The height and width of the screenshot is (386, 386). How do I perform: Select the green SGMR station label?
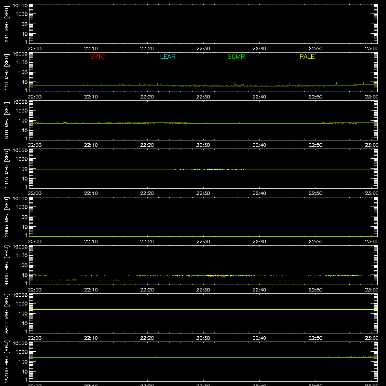[236, 56]
